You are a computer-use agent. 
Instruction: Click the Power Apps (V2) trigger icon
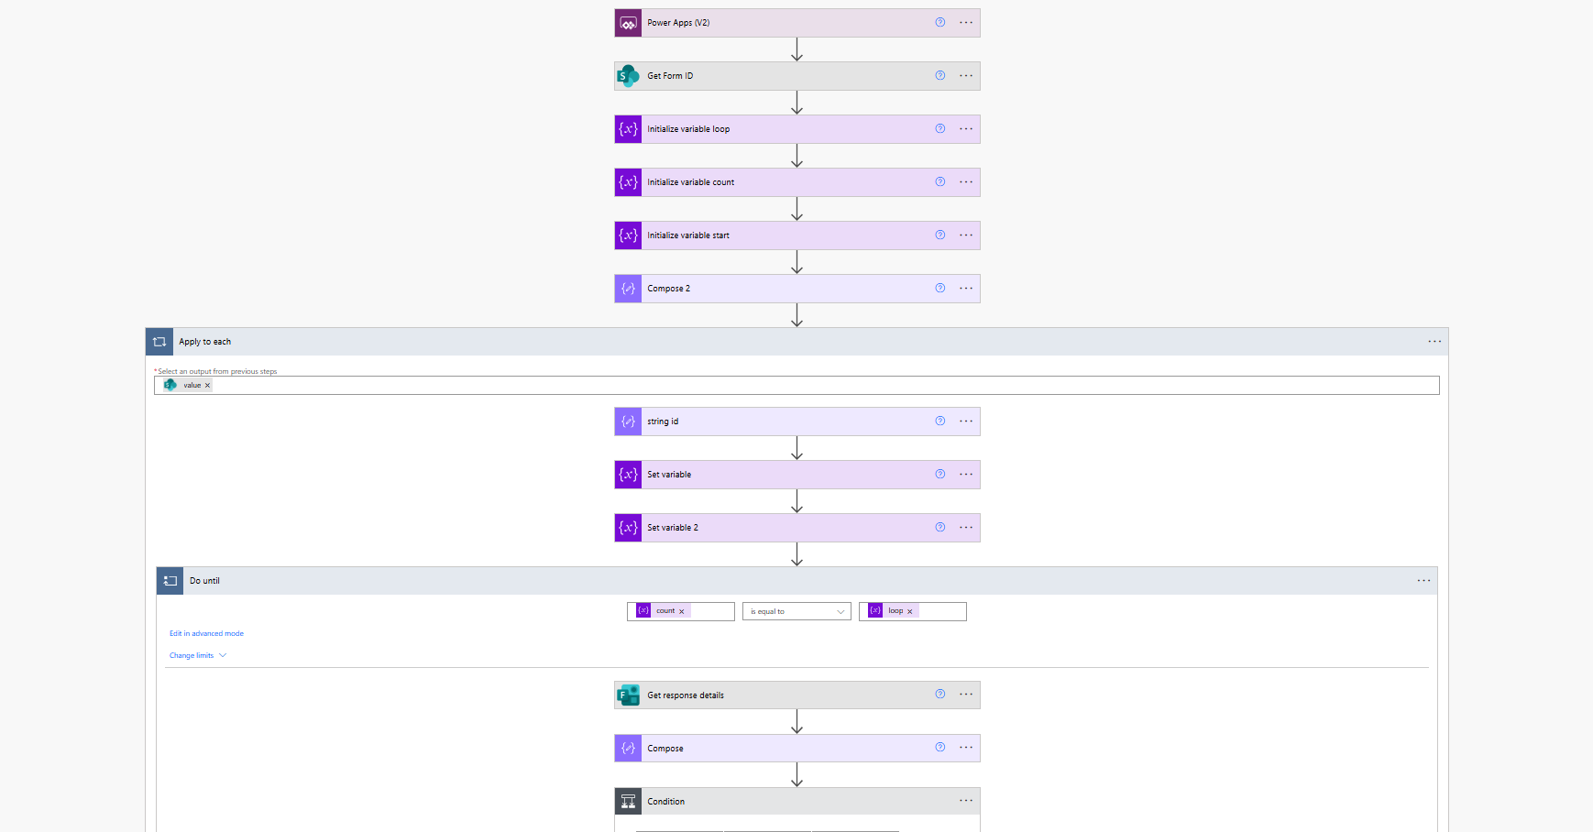coord(628,23)
